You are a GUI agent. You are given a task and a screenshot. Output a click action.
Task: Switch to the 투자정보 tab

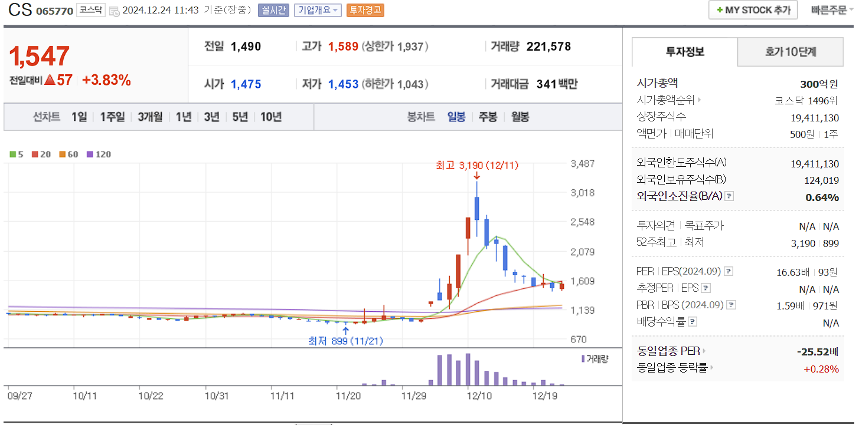pyautogui.click(x=685, y=52)
